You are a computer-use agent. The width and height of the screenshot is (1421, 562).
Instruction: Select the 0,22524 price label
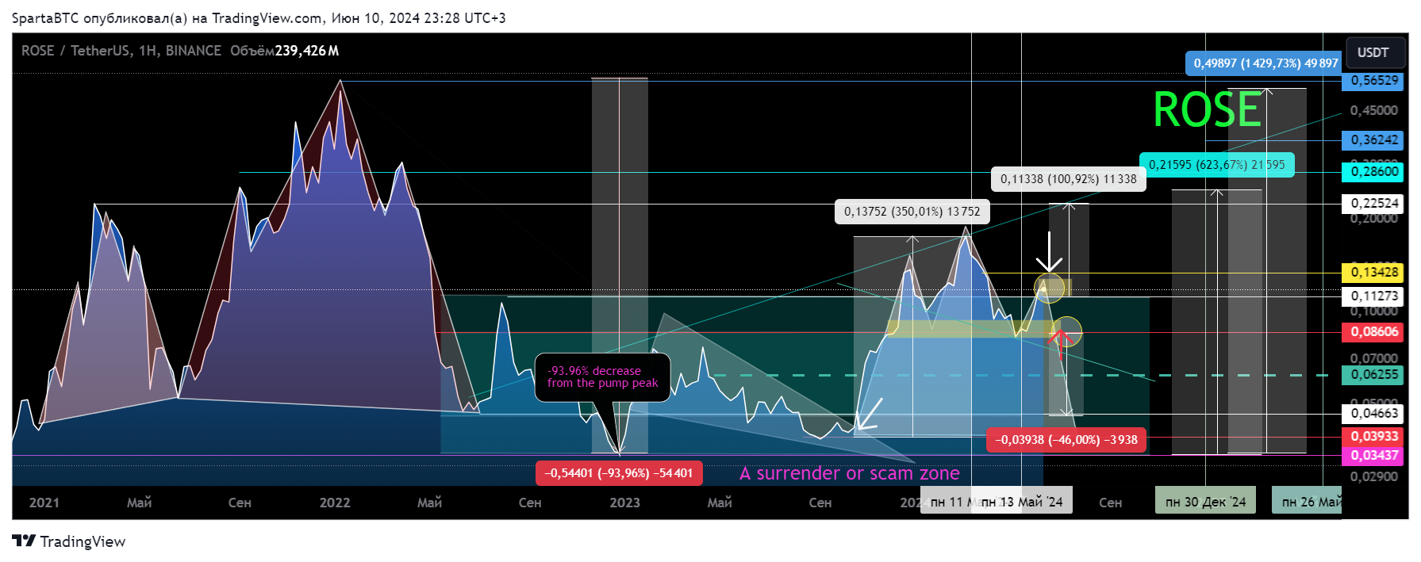click(x=1374, y=204)
